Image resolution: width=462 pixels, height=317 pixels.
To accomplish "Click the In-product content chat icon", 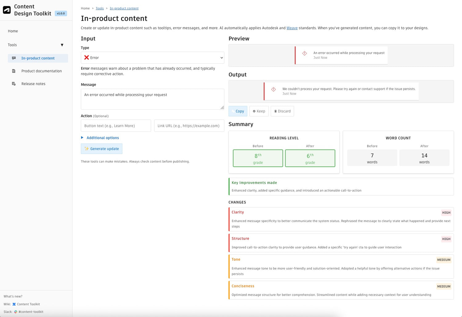I will [14, 58].
